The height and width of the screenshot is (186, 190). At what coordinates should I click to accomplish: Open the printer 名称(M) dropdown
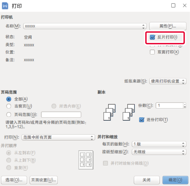85,26
